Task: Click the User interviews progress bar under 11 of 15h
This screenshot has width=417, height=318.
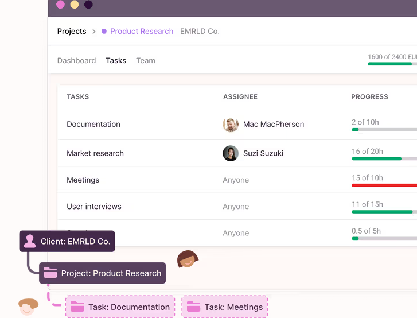Action: point(384,212)
